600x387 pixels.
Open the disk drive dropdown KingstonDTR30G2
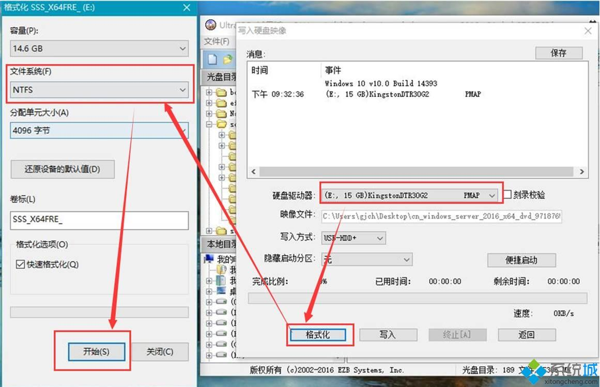pyautogui.click(x=410, y=195)
